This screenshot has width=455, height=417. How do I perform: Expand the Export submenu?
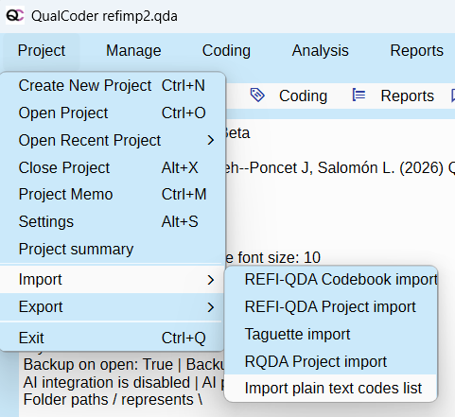[x=112, y=307]
